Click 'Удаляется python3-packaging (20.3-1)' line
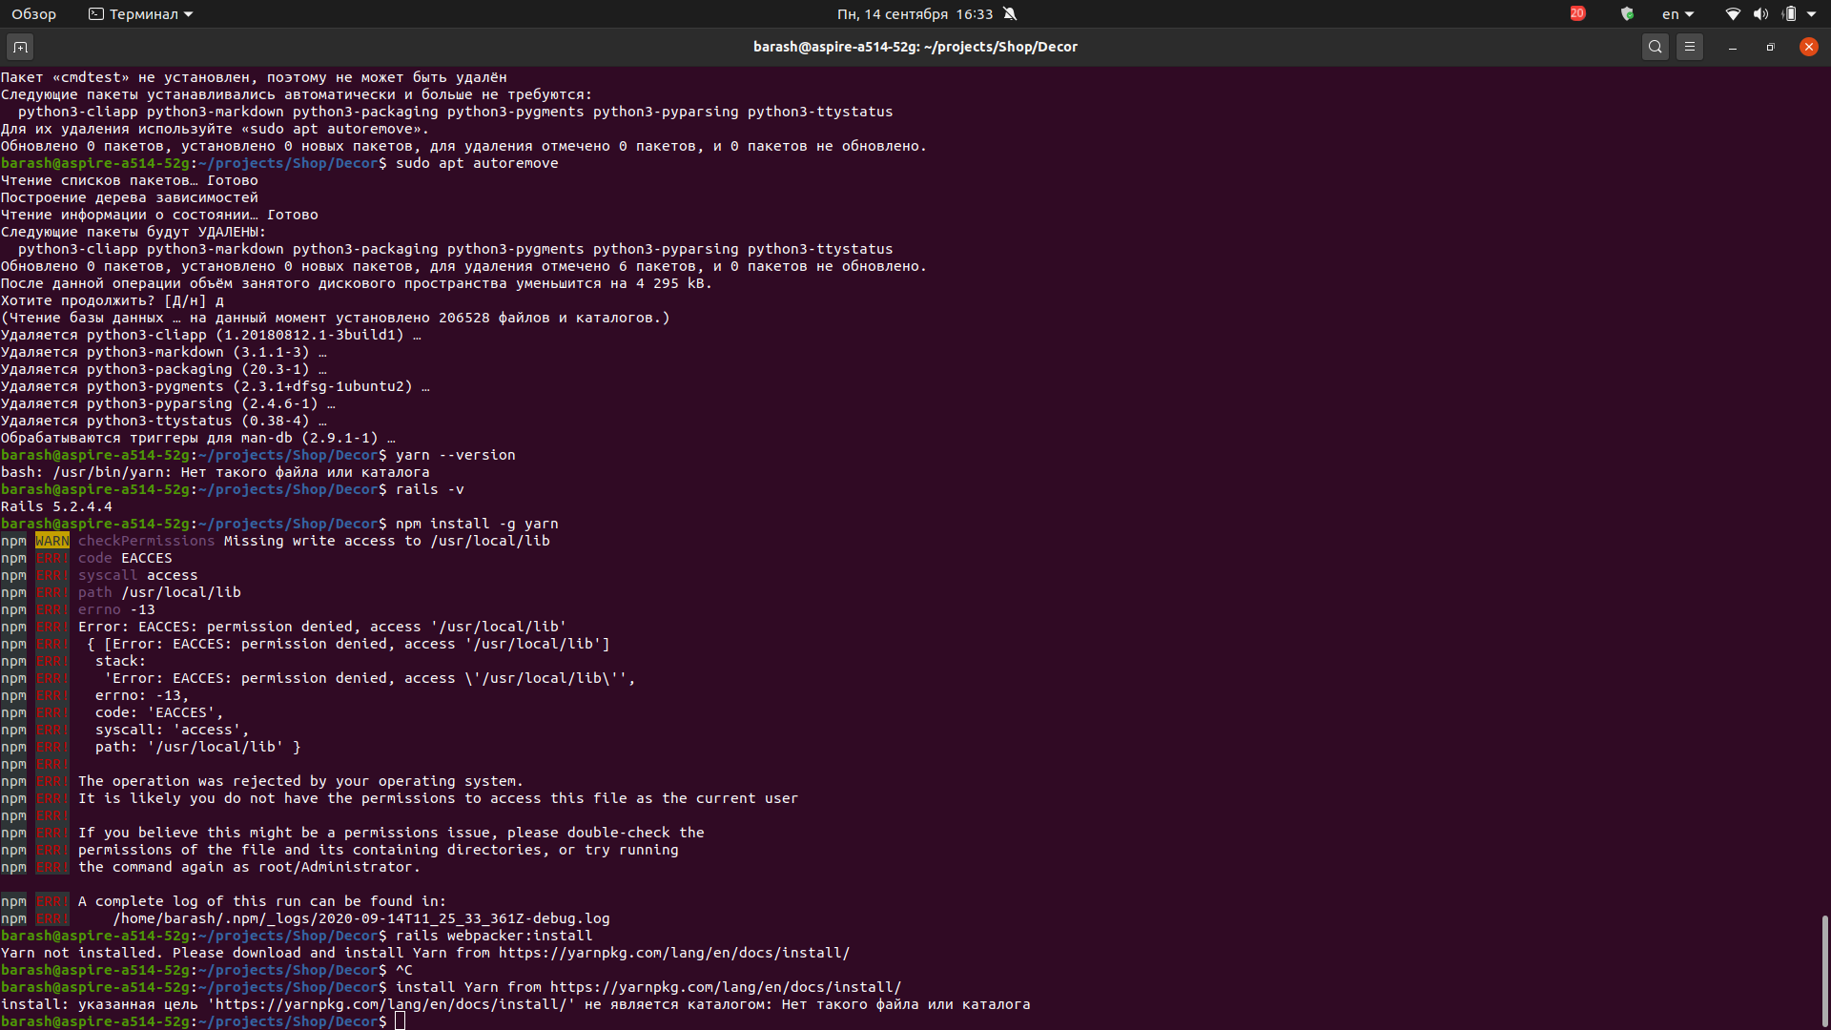 pos(164,369)
